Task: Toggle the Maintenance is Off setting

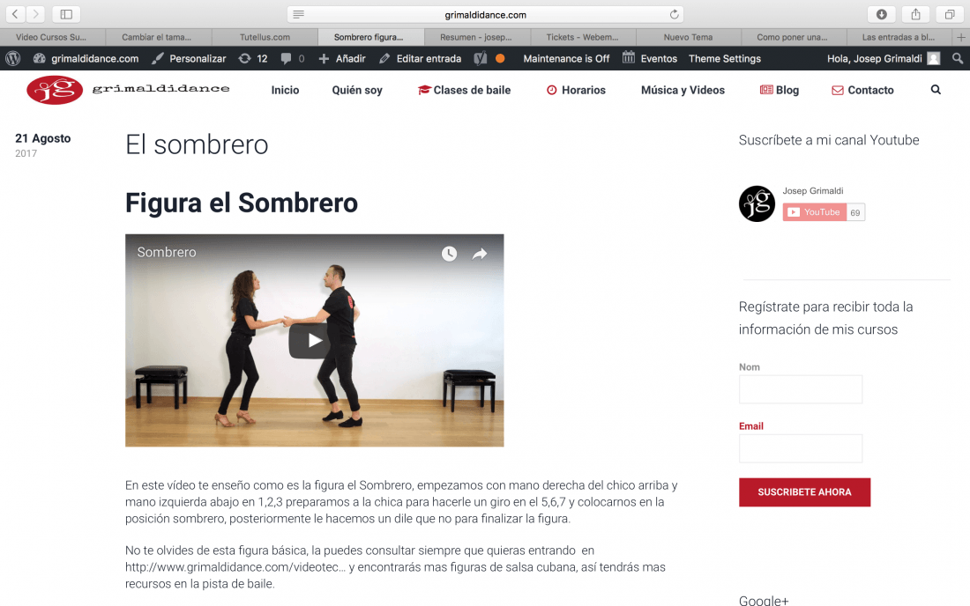Action: [x=566, y=59]
